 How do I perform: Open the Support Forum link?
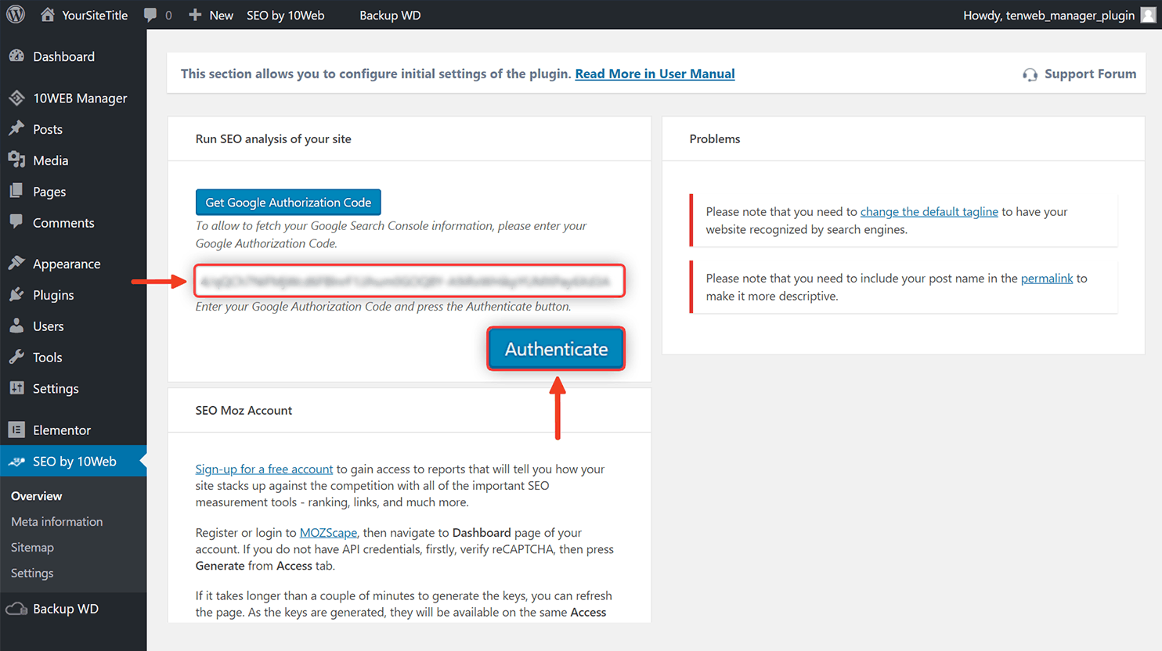pos(1090,74)
